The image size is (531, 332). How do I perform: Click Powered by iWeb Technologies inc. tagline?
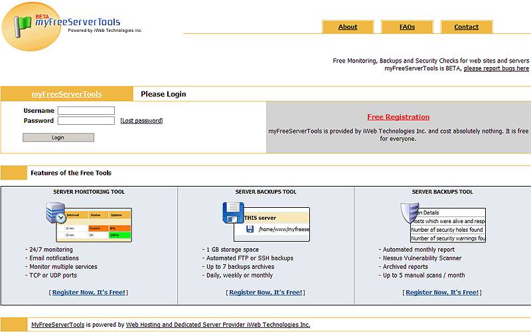[105, 31]
